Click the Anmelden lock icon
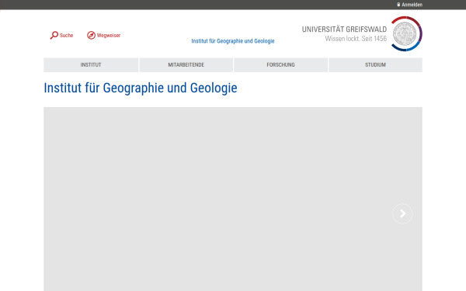 398,5
